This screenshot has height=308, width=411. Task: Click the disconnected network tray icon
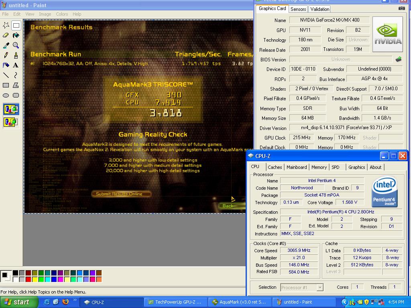point(381,302)
